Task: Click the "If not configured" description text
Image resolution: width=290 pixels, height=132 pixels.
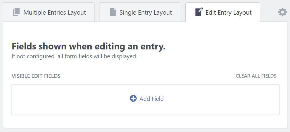Action: (74, 57)
